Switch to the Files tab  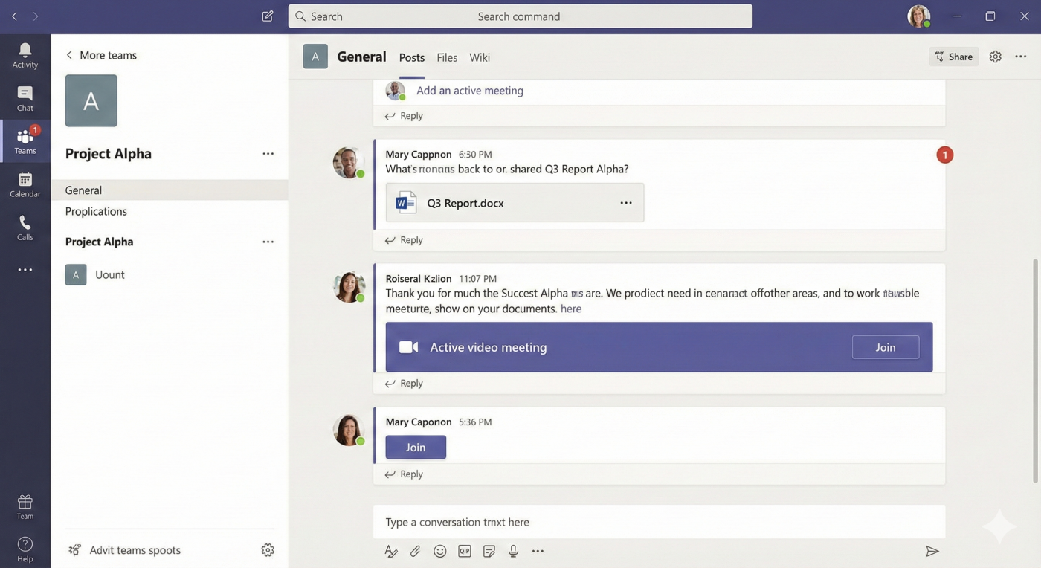pos(447,57)
